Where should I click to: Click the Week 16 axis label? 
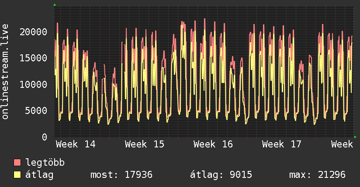[x=213, y=144]
